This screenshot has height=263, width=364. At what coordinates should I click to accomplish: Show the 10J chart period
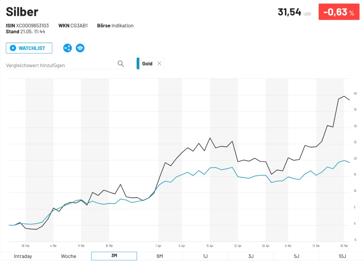point(342,256)
